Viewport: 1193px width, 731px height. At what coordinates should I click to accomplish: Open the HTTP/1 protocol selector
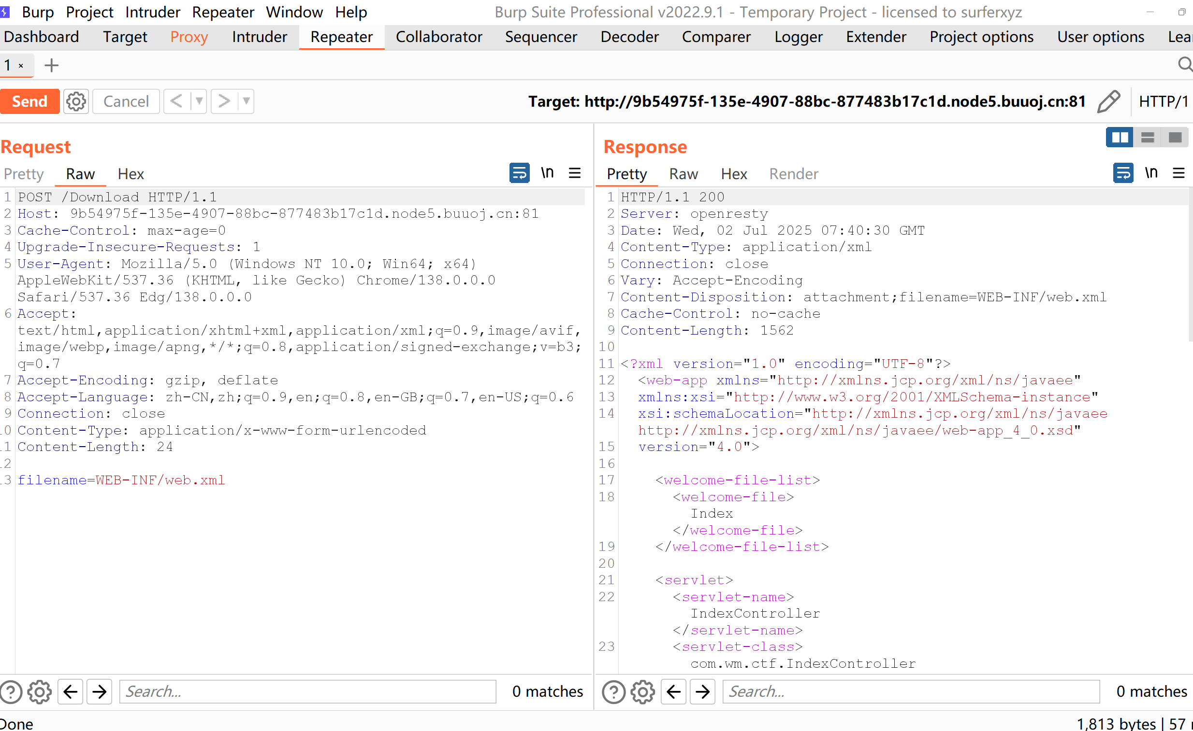1163,101
